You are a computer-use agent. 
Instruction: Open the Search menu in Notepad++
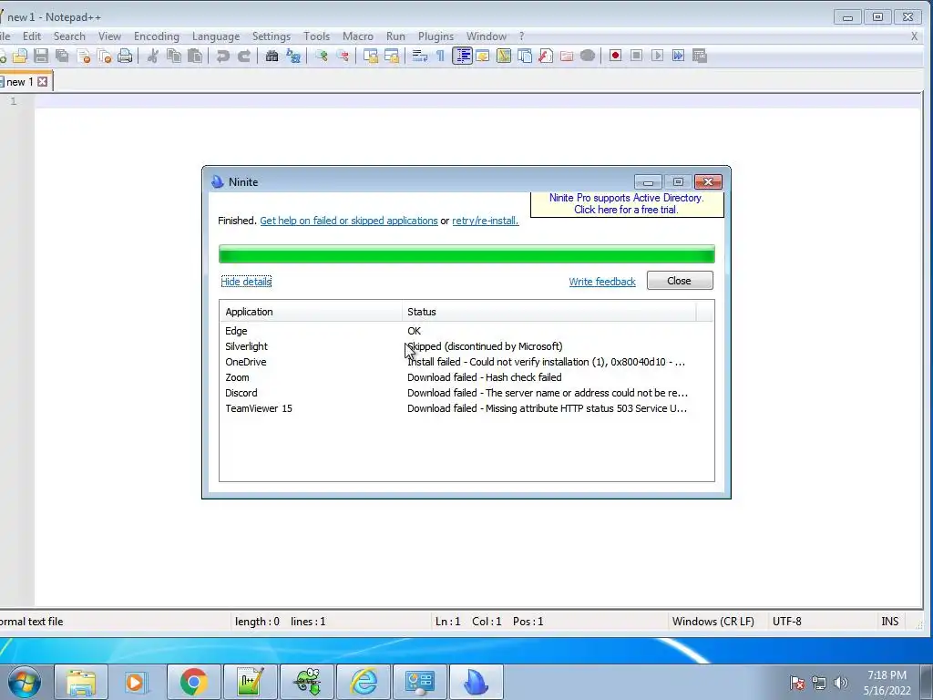69,36
